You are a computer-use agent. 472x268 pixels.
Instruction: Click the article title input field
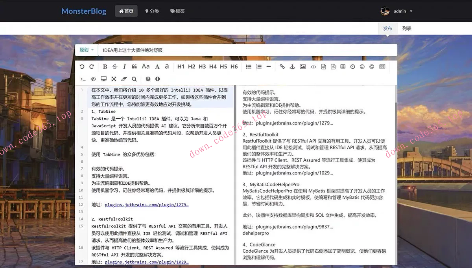pos(247,50)
